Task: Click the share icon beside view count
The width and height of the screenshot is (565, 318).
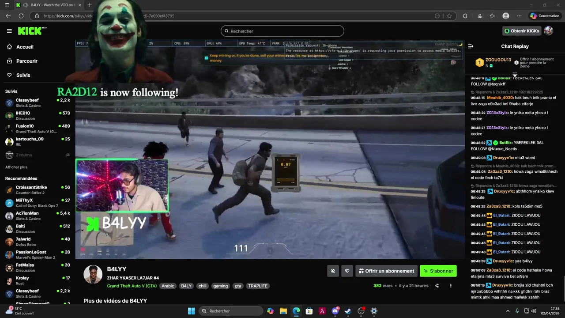Action: tap(437, 286)
